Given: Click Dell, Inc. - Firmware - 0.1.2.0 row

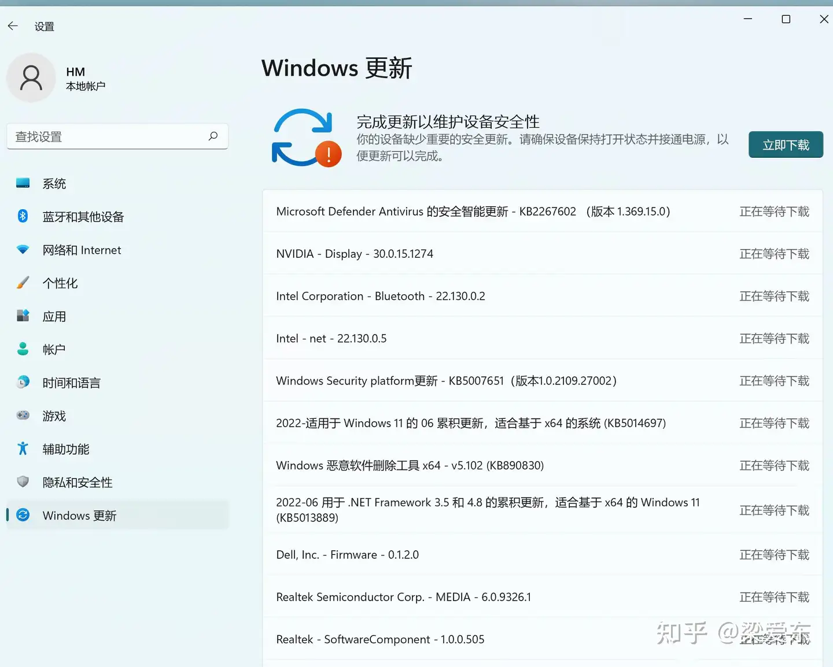Looking at the screenshot, I should click(543, 554).
